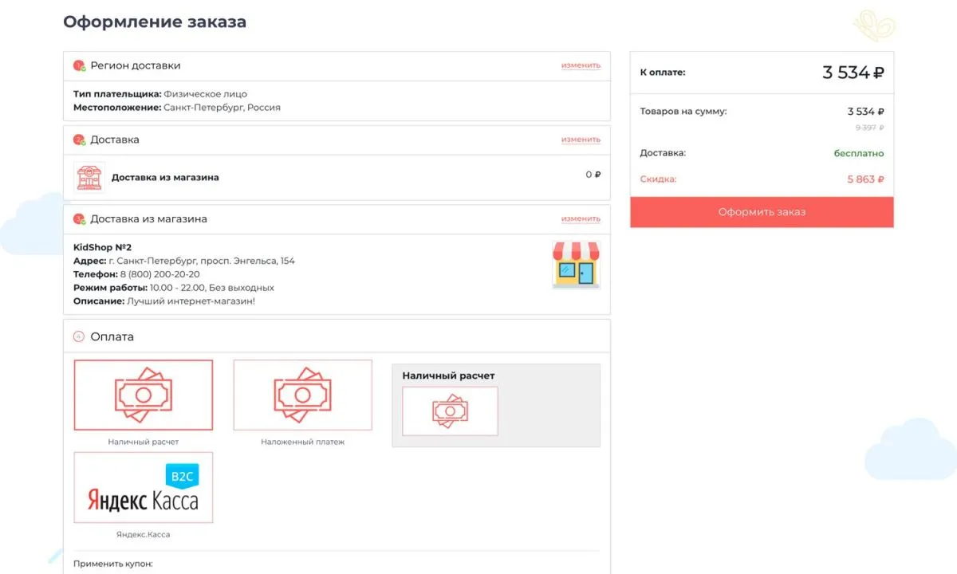This screenshot has width=957, height=574.
Task: Click изменить link in Доставка section
Action: pyautogui.click(x=581, y=140)
